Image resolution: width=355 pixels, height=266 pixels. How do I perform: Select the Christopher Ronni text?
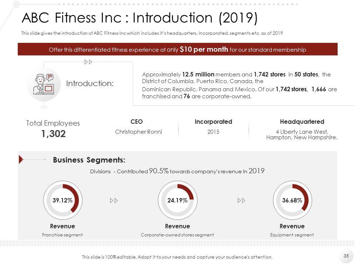(138, 132)
